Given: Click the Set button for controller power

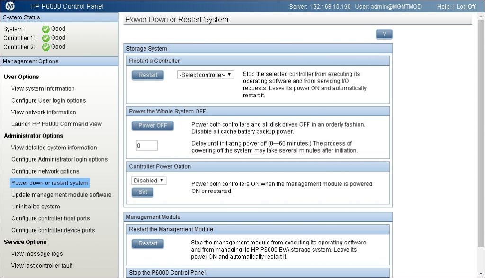Looking at the screenshot, I should click(143, 192).
